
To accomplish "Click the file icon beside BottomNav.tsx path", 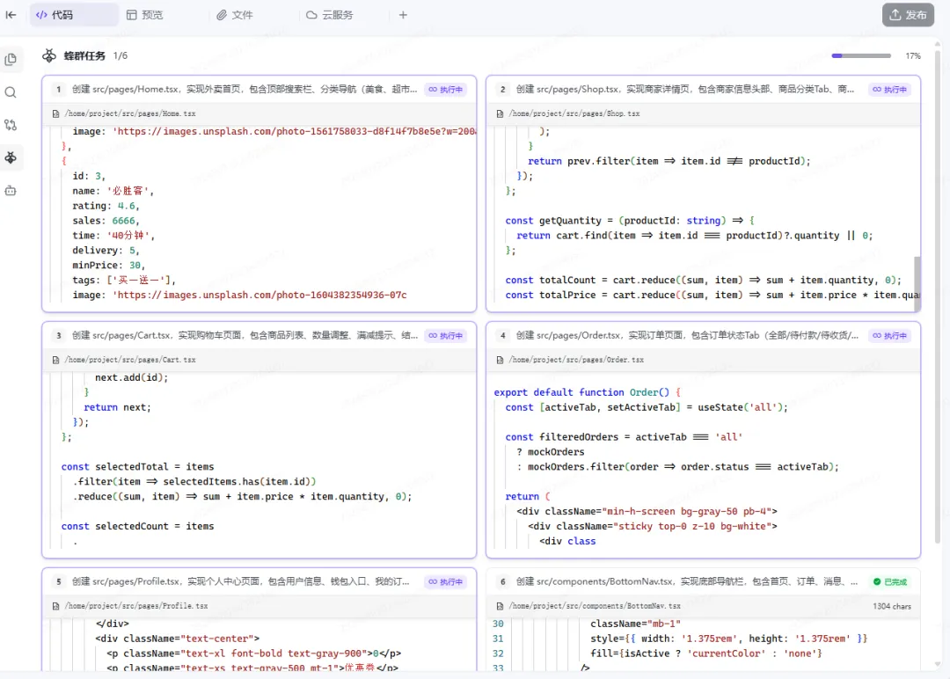I will (x=500, y=606).
